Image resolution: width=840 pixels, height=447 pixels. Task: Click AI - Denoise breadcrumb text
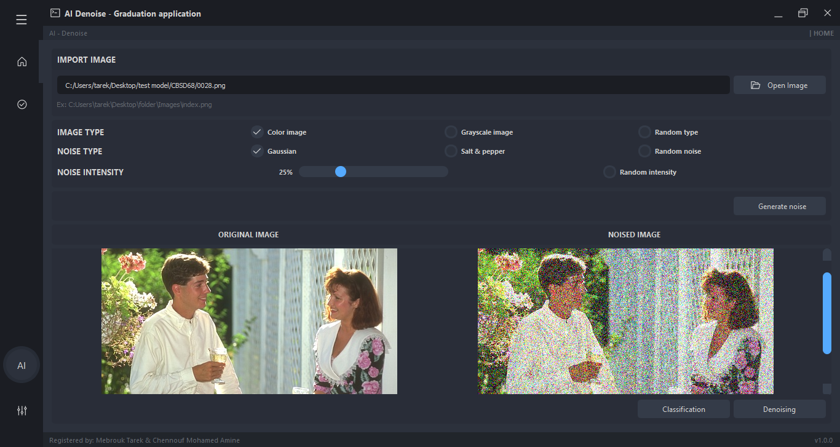click(x=68, y=33)
